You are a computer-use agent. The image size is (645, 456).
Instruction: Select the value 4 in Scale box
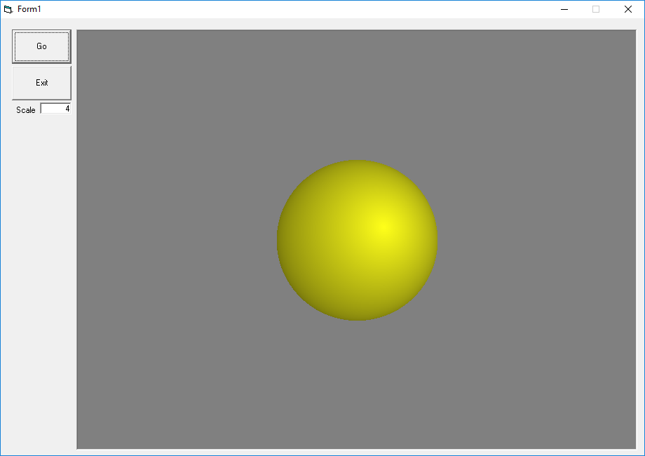(66, 108)
